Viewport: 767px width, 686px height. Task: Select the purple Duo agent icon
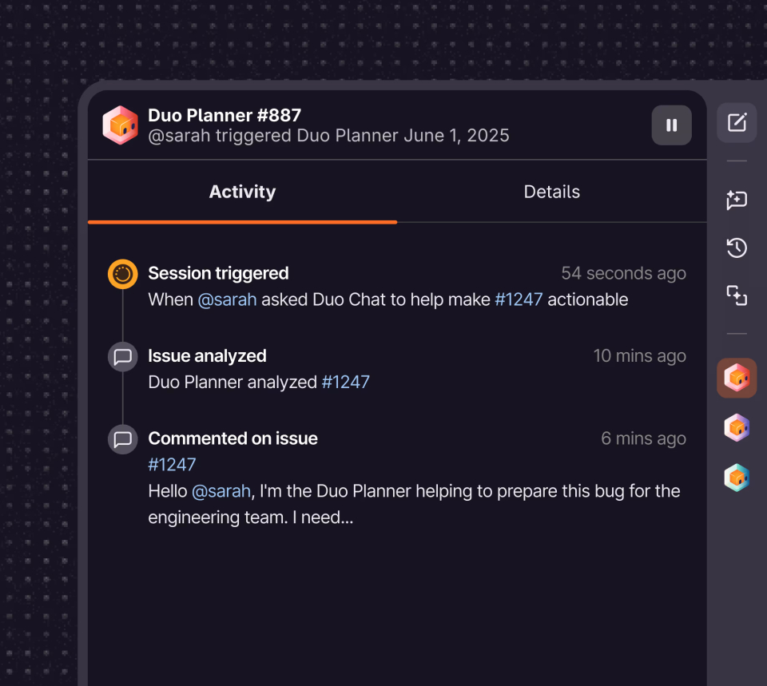(737, 428)
